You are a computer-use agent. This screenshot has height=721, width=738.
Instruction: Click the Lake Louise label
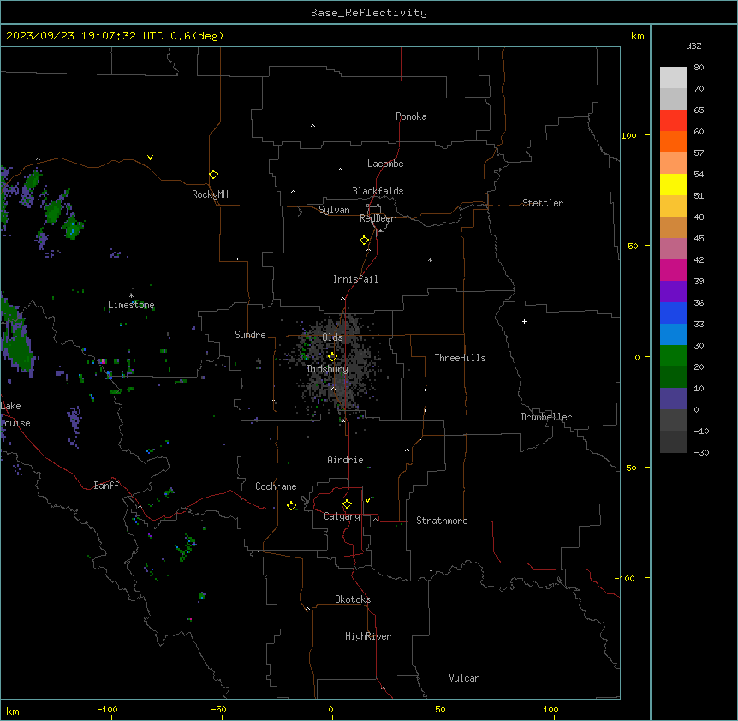click(x=15, y=414)
